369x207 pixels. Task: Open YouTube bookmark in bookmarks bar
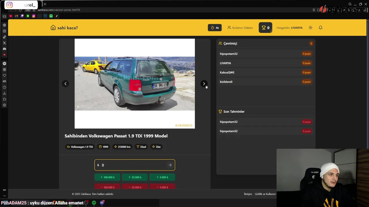click(11, 16)
